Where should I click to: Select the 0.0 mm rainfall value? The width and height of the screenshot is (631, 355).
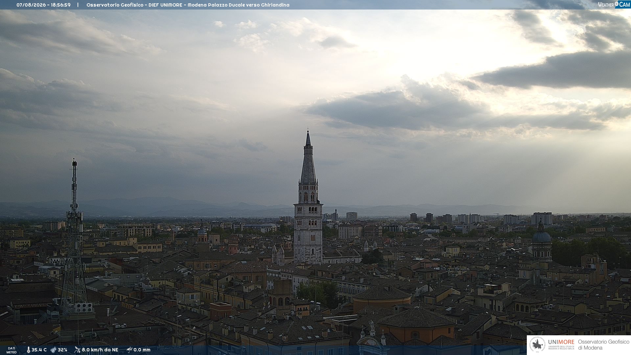142,350
